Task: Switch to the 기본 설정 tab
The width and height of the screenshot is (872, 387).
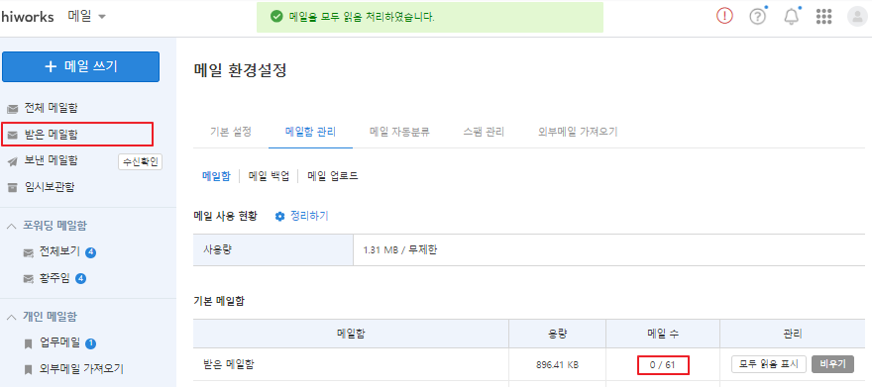Action: [231, 133]
